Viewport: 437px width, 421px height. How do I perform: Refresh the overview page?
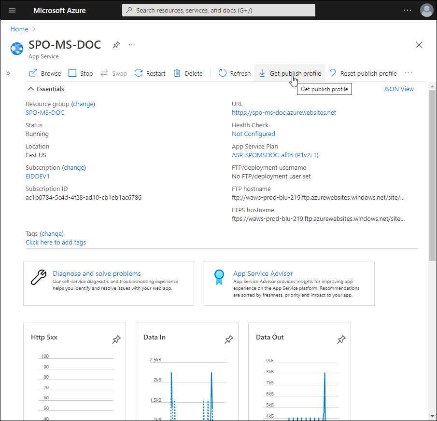tap(235, 73)
